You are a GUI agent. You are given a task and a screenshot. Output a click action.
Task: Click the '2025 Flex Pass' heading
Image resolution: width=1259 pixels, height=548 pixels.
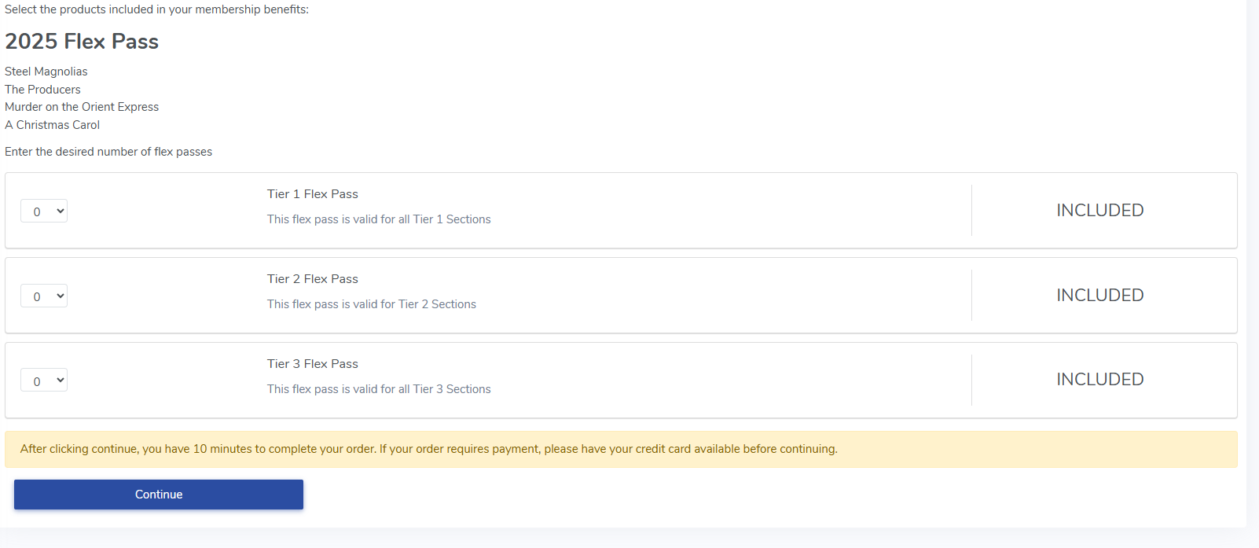pos(82,41)
